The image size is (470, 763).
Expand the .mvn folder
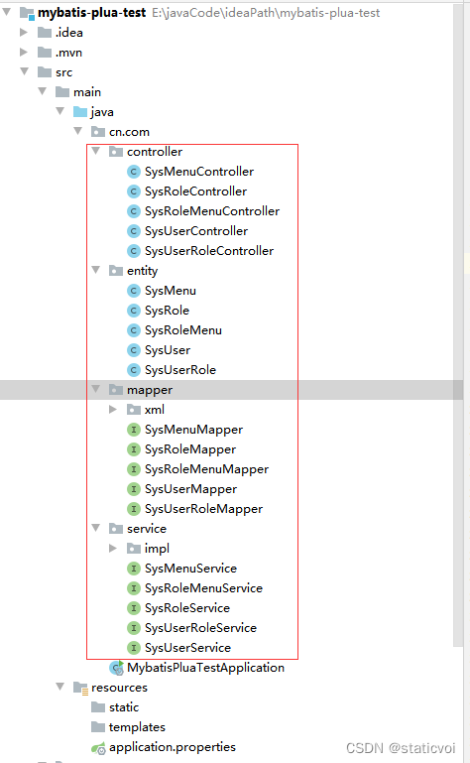pyautogui.click(x=24, y=52)
